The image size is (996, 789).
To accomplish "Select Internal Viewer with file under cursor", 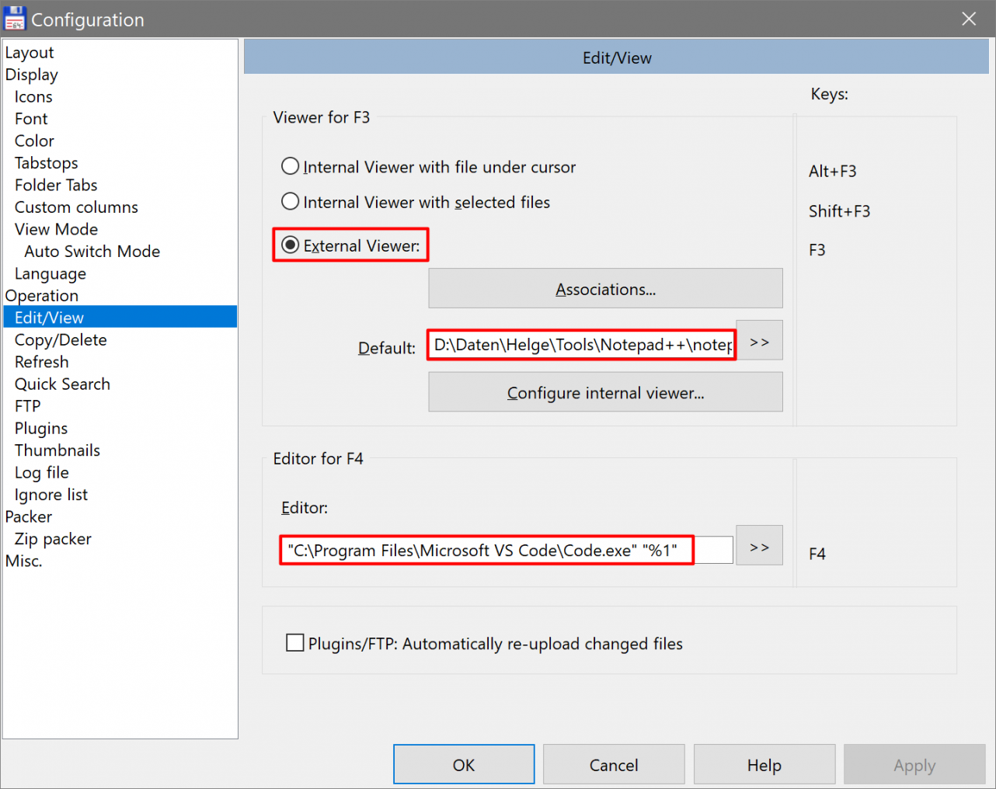I will tap(290, 167).
